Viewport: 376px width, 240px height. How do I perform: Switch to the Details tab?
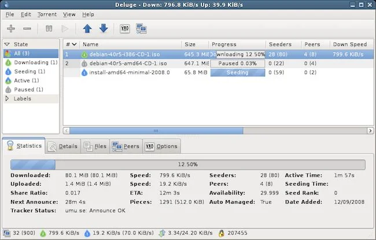pos(62,146)
